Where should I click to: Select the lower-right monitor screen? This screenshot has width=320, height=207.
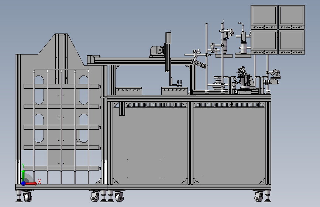tap(292, 41)
